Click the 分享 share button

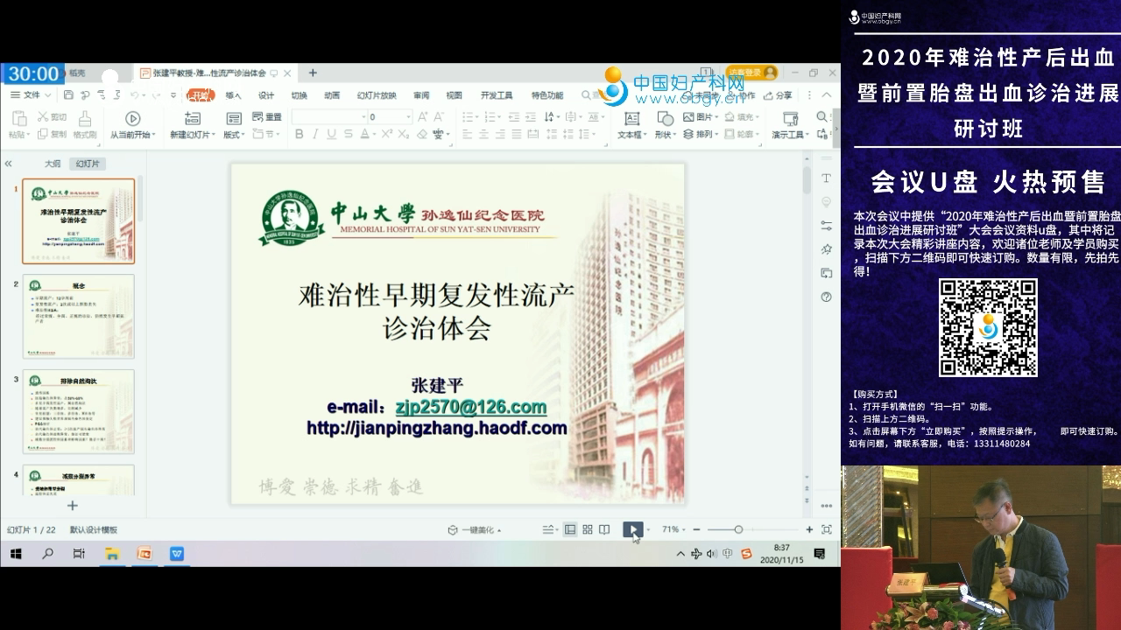click(x=779, y=95)
